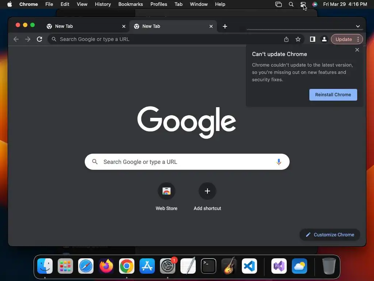This screenshot has width=374, height=281.
Task: Open Finder from the dock
Action: (x=45, y=266)
